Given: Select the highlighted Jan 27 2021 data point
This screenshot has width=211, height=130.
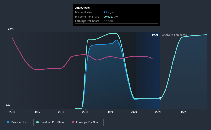Looking at the screenshot, I should (160, 98).
